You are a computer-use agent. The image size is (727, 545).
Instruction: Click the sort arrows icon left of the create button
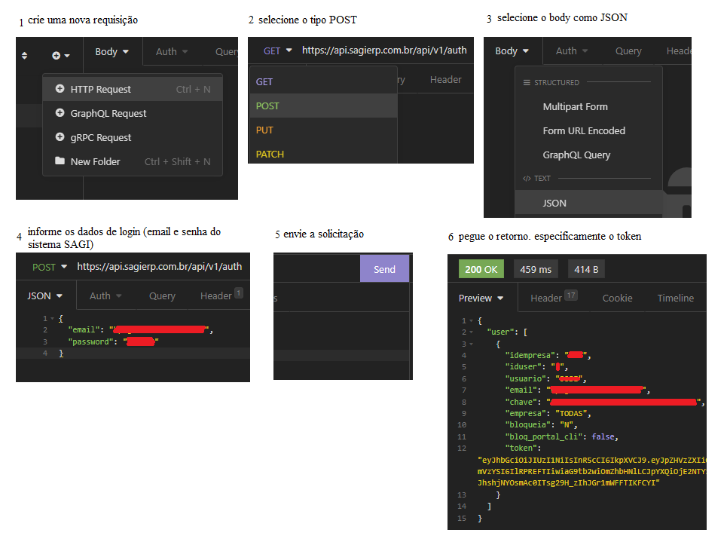25,56
